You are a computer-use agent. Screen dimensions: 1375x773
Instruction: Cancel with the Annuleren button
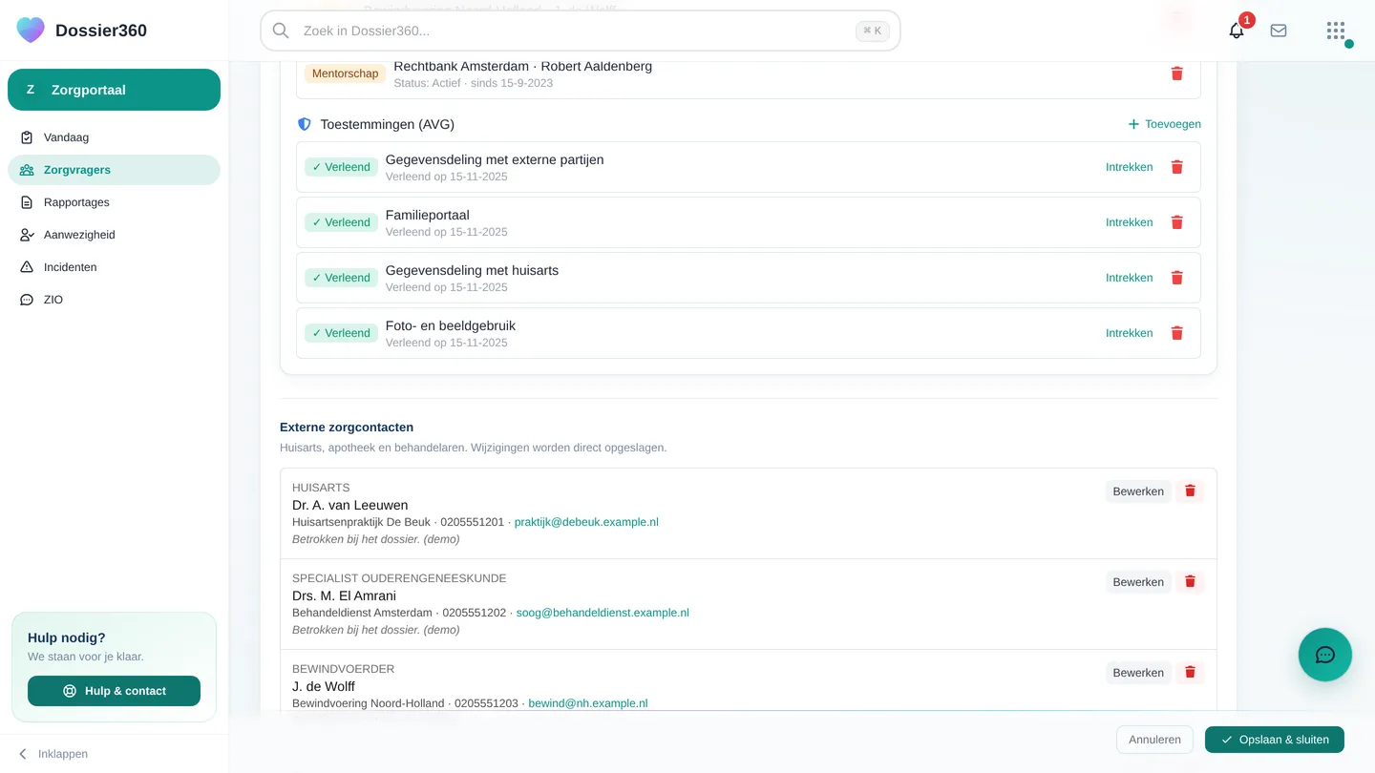1154,740
